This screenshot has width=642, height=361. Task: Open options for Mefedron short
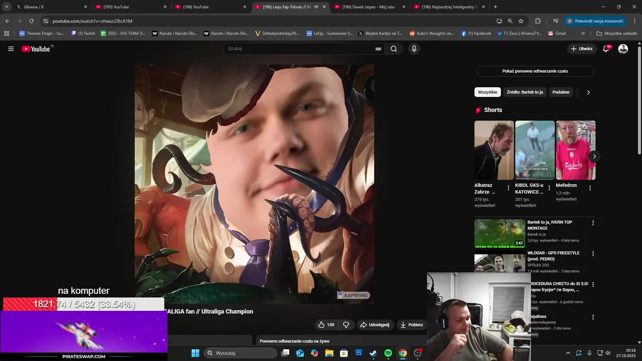590,188
